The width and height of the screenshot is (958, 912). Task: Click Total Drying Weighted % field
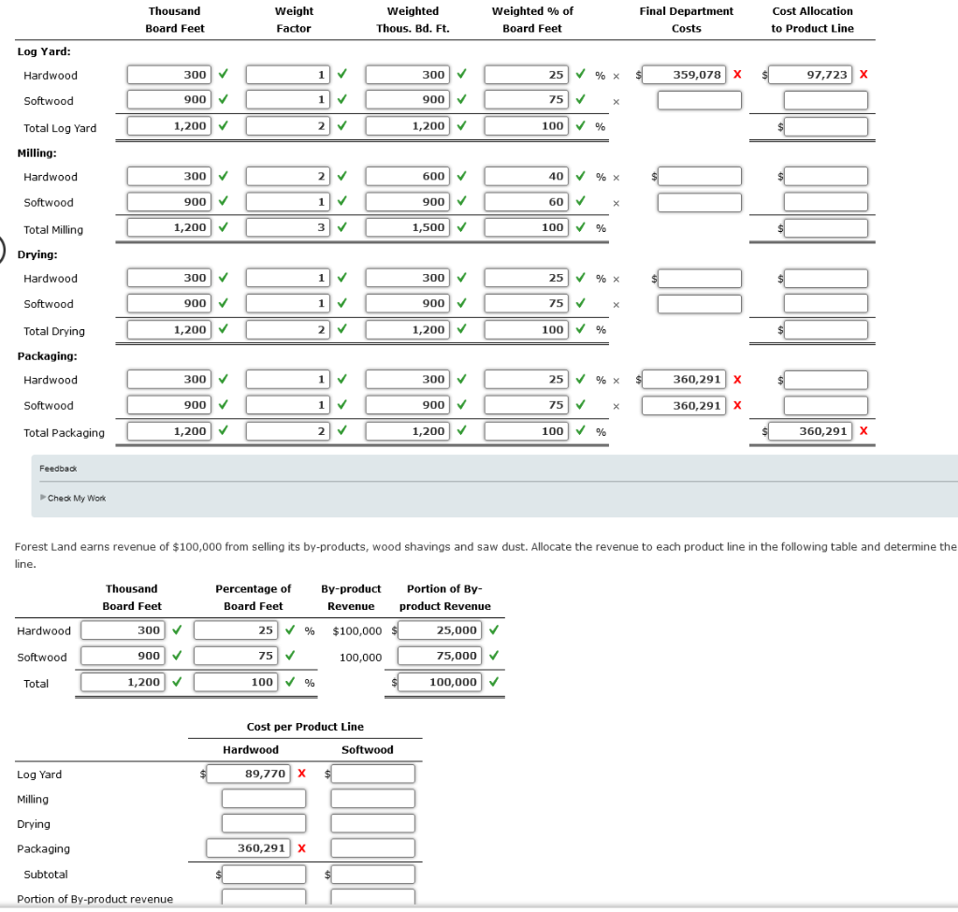(526, 330)
